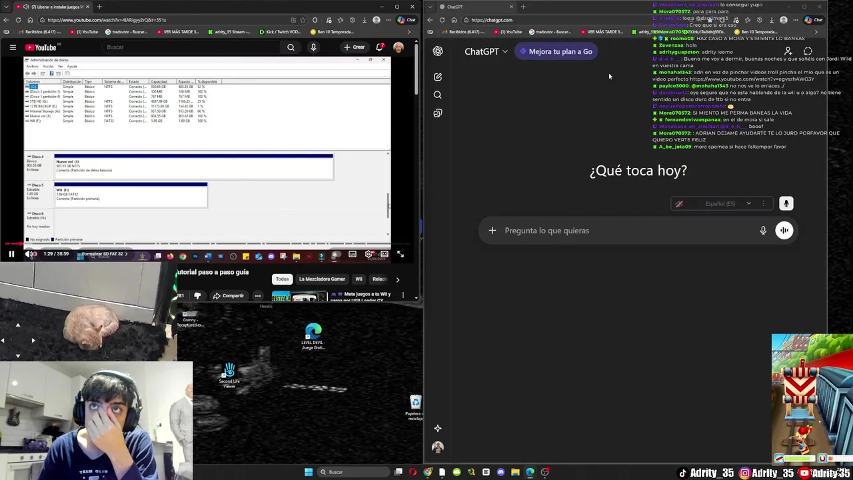Enter YouTube full screen mode
The image size is (853, 480).
click(400, 254)
